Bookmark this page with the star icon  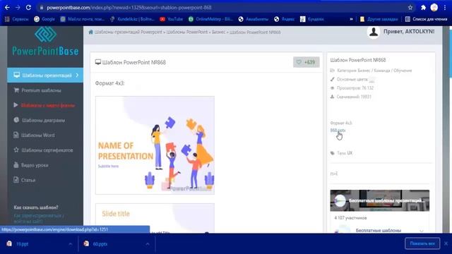coord(410,8)
